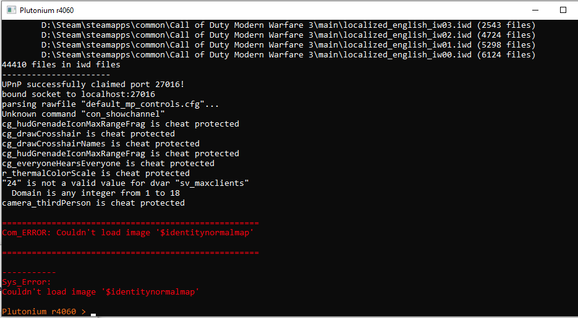Image resolution: width=578 pixels, height=318 pixels.
Task: Click the "bound socket to localhost:27016" line
Action: point(79,94)
